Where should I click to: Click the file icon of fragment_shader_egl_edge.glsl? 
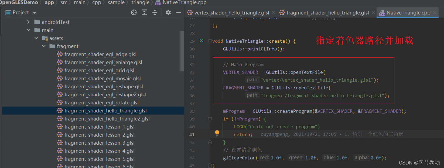tap(60, 54)
